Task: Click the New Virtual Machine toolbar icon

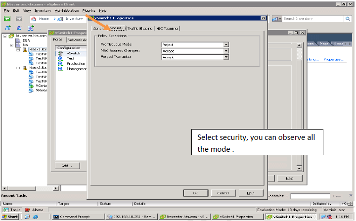Action: tap(8, 28)
